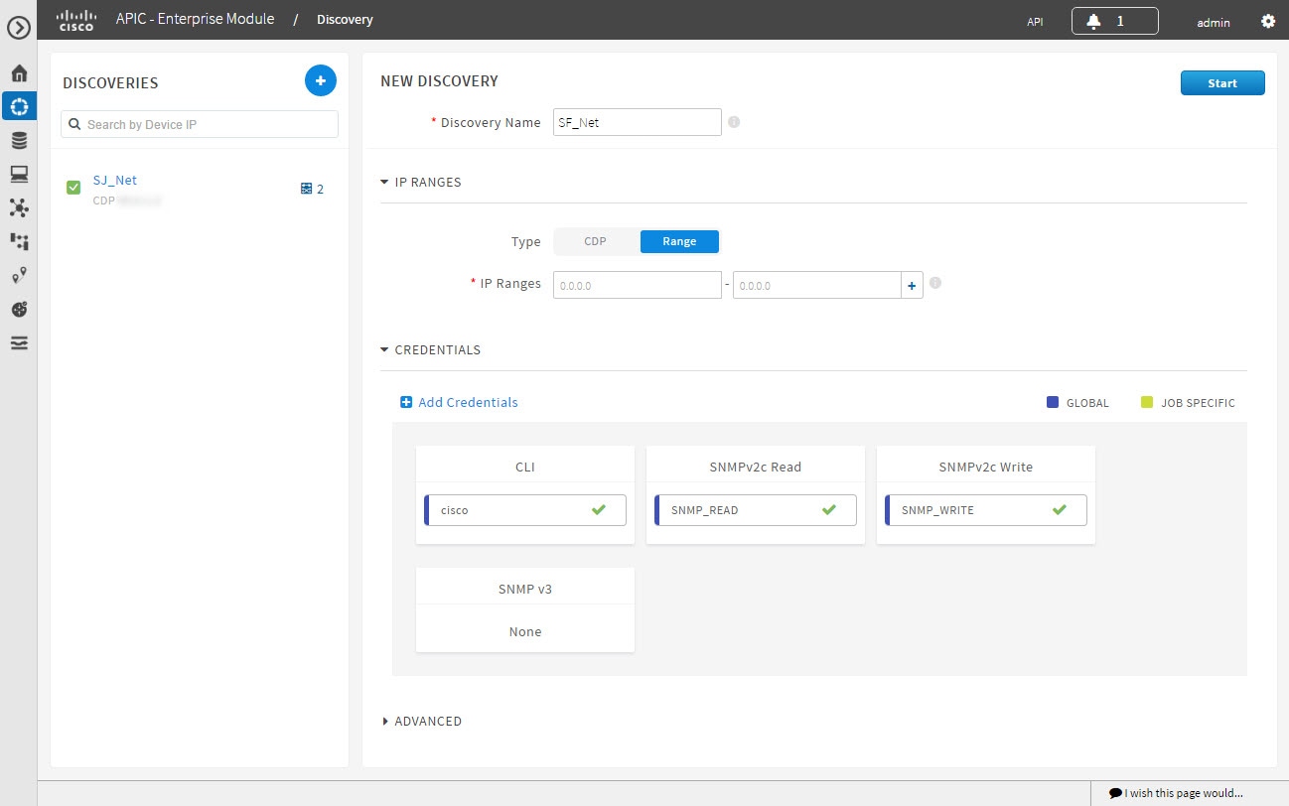1289x806 pixels.
Task: Deselect the SNMP_READ credential checkmark
Action: pos(828,509)
